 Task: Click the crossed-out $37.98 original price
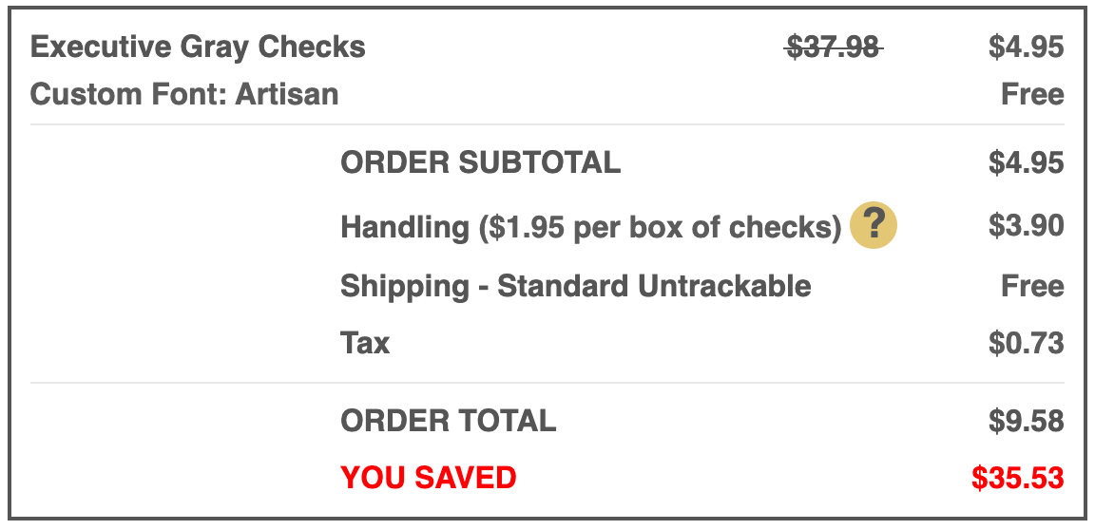[x=833, y=47]
